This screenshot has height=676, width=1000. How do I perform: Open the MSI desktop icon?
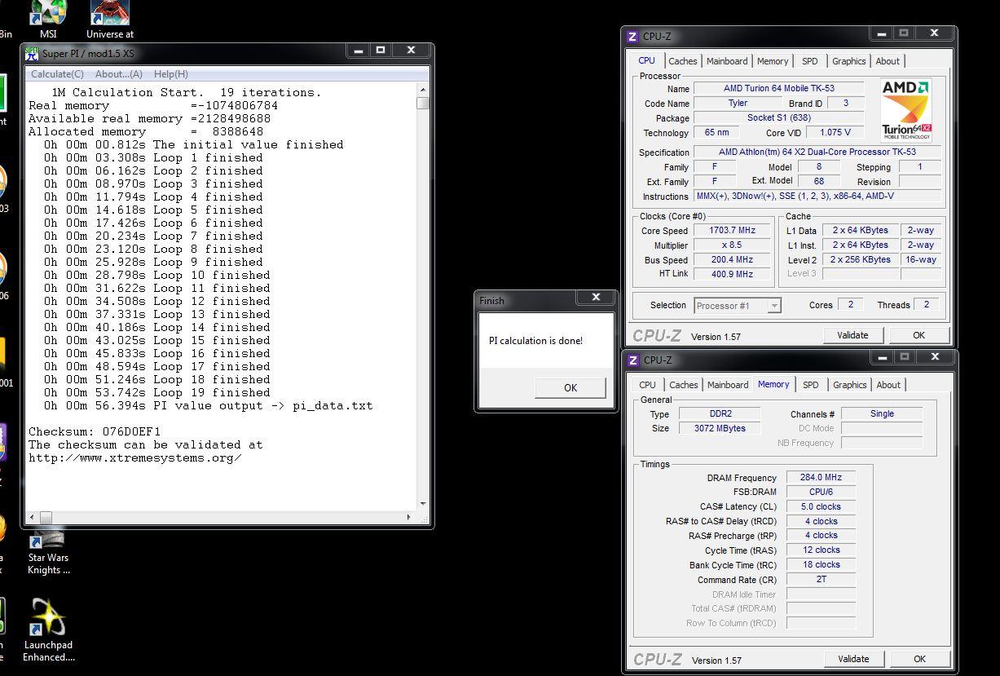point(48,20)
